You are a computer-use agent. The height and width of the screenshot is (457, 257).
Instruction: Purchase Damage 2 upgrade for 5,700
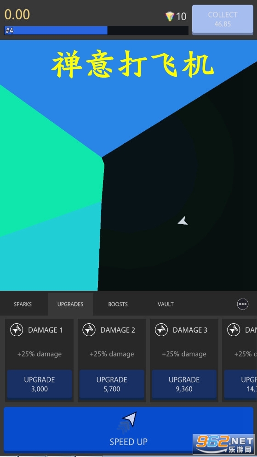tap(112, 384)
